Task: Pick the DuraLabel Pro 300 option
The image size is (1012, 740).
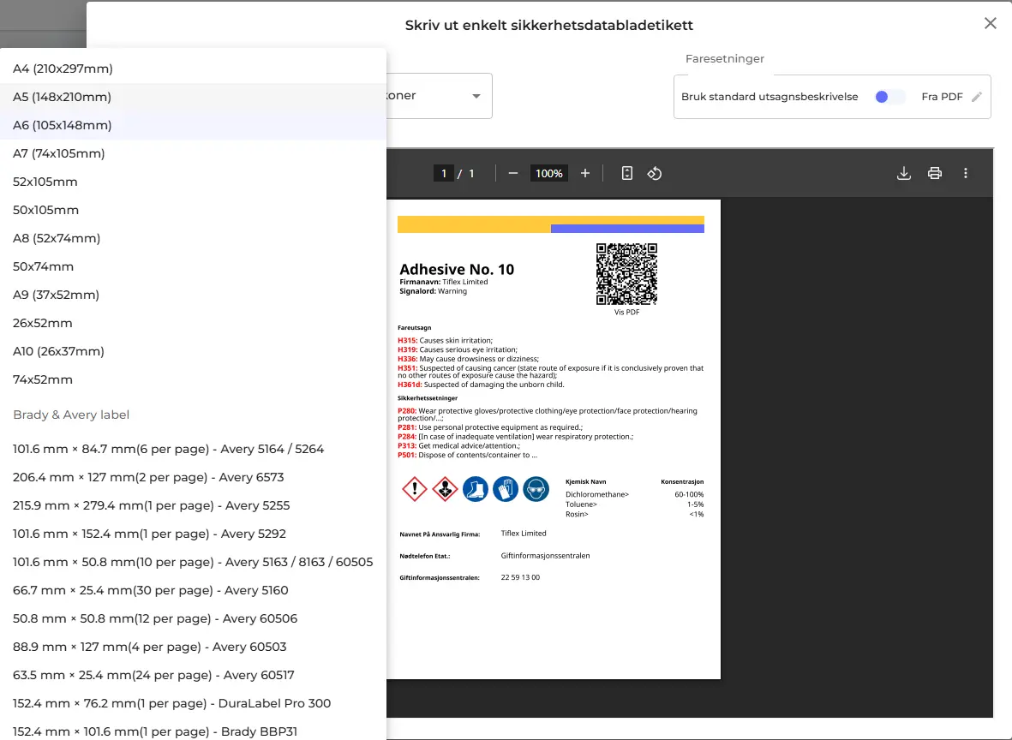Action: (x=172, y=703)
